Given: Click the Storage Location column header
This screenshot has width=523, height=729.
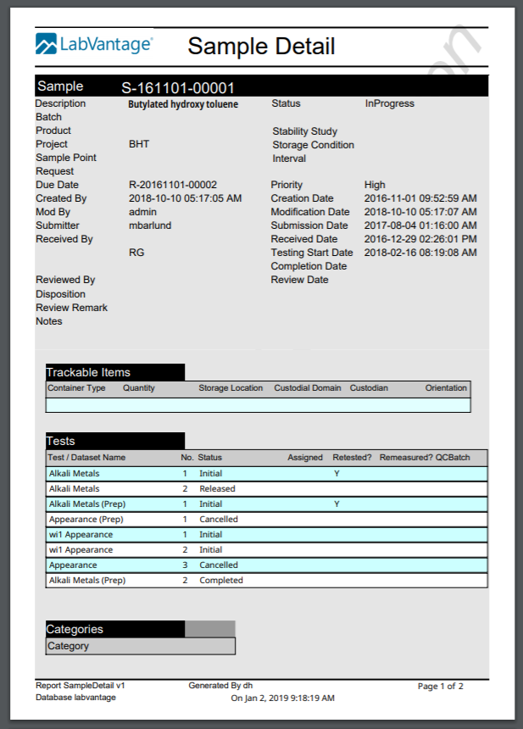Looking at the screenshot, I should [x=231, y=387].
